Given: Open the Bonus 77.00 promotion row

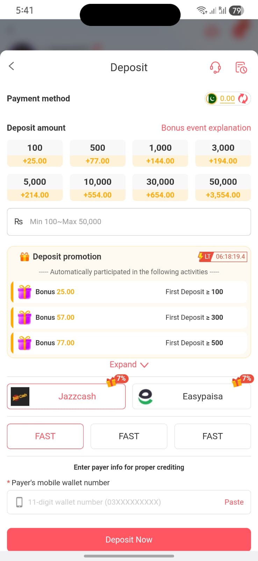Looking at the screenshot, I should tap(129, 343).
